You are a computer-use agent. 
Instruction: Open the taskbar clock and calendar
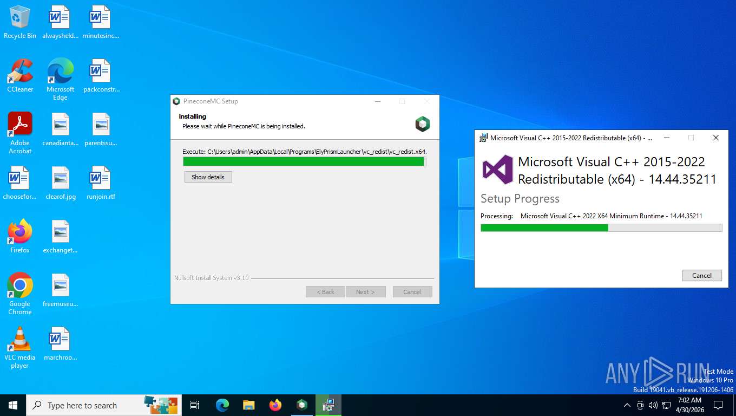pos(689,405)
